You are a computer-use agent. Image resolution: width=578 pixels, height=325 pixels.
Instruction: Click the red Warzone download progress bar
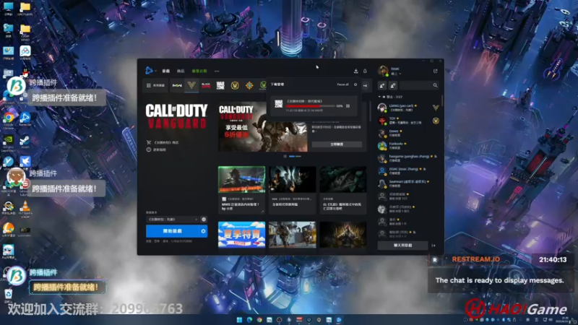point(311,106)
